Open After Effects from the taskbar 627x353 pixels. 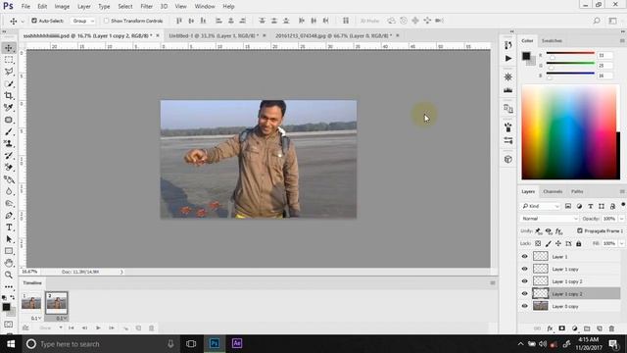(x=237, y=343)
